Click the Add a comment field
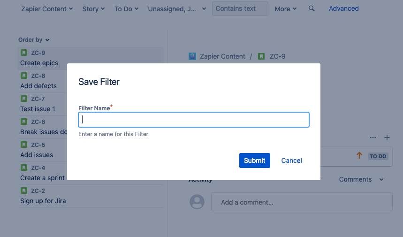Image resolution: width=403 pixels, height=237 pixels. 302,202
